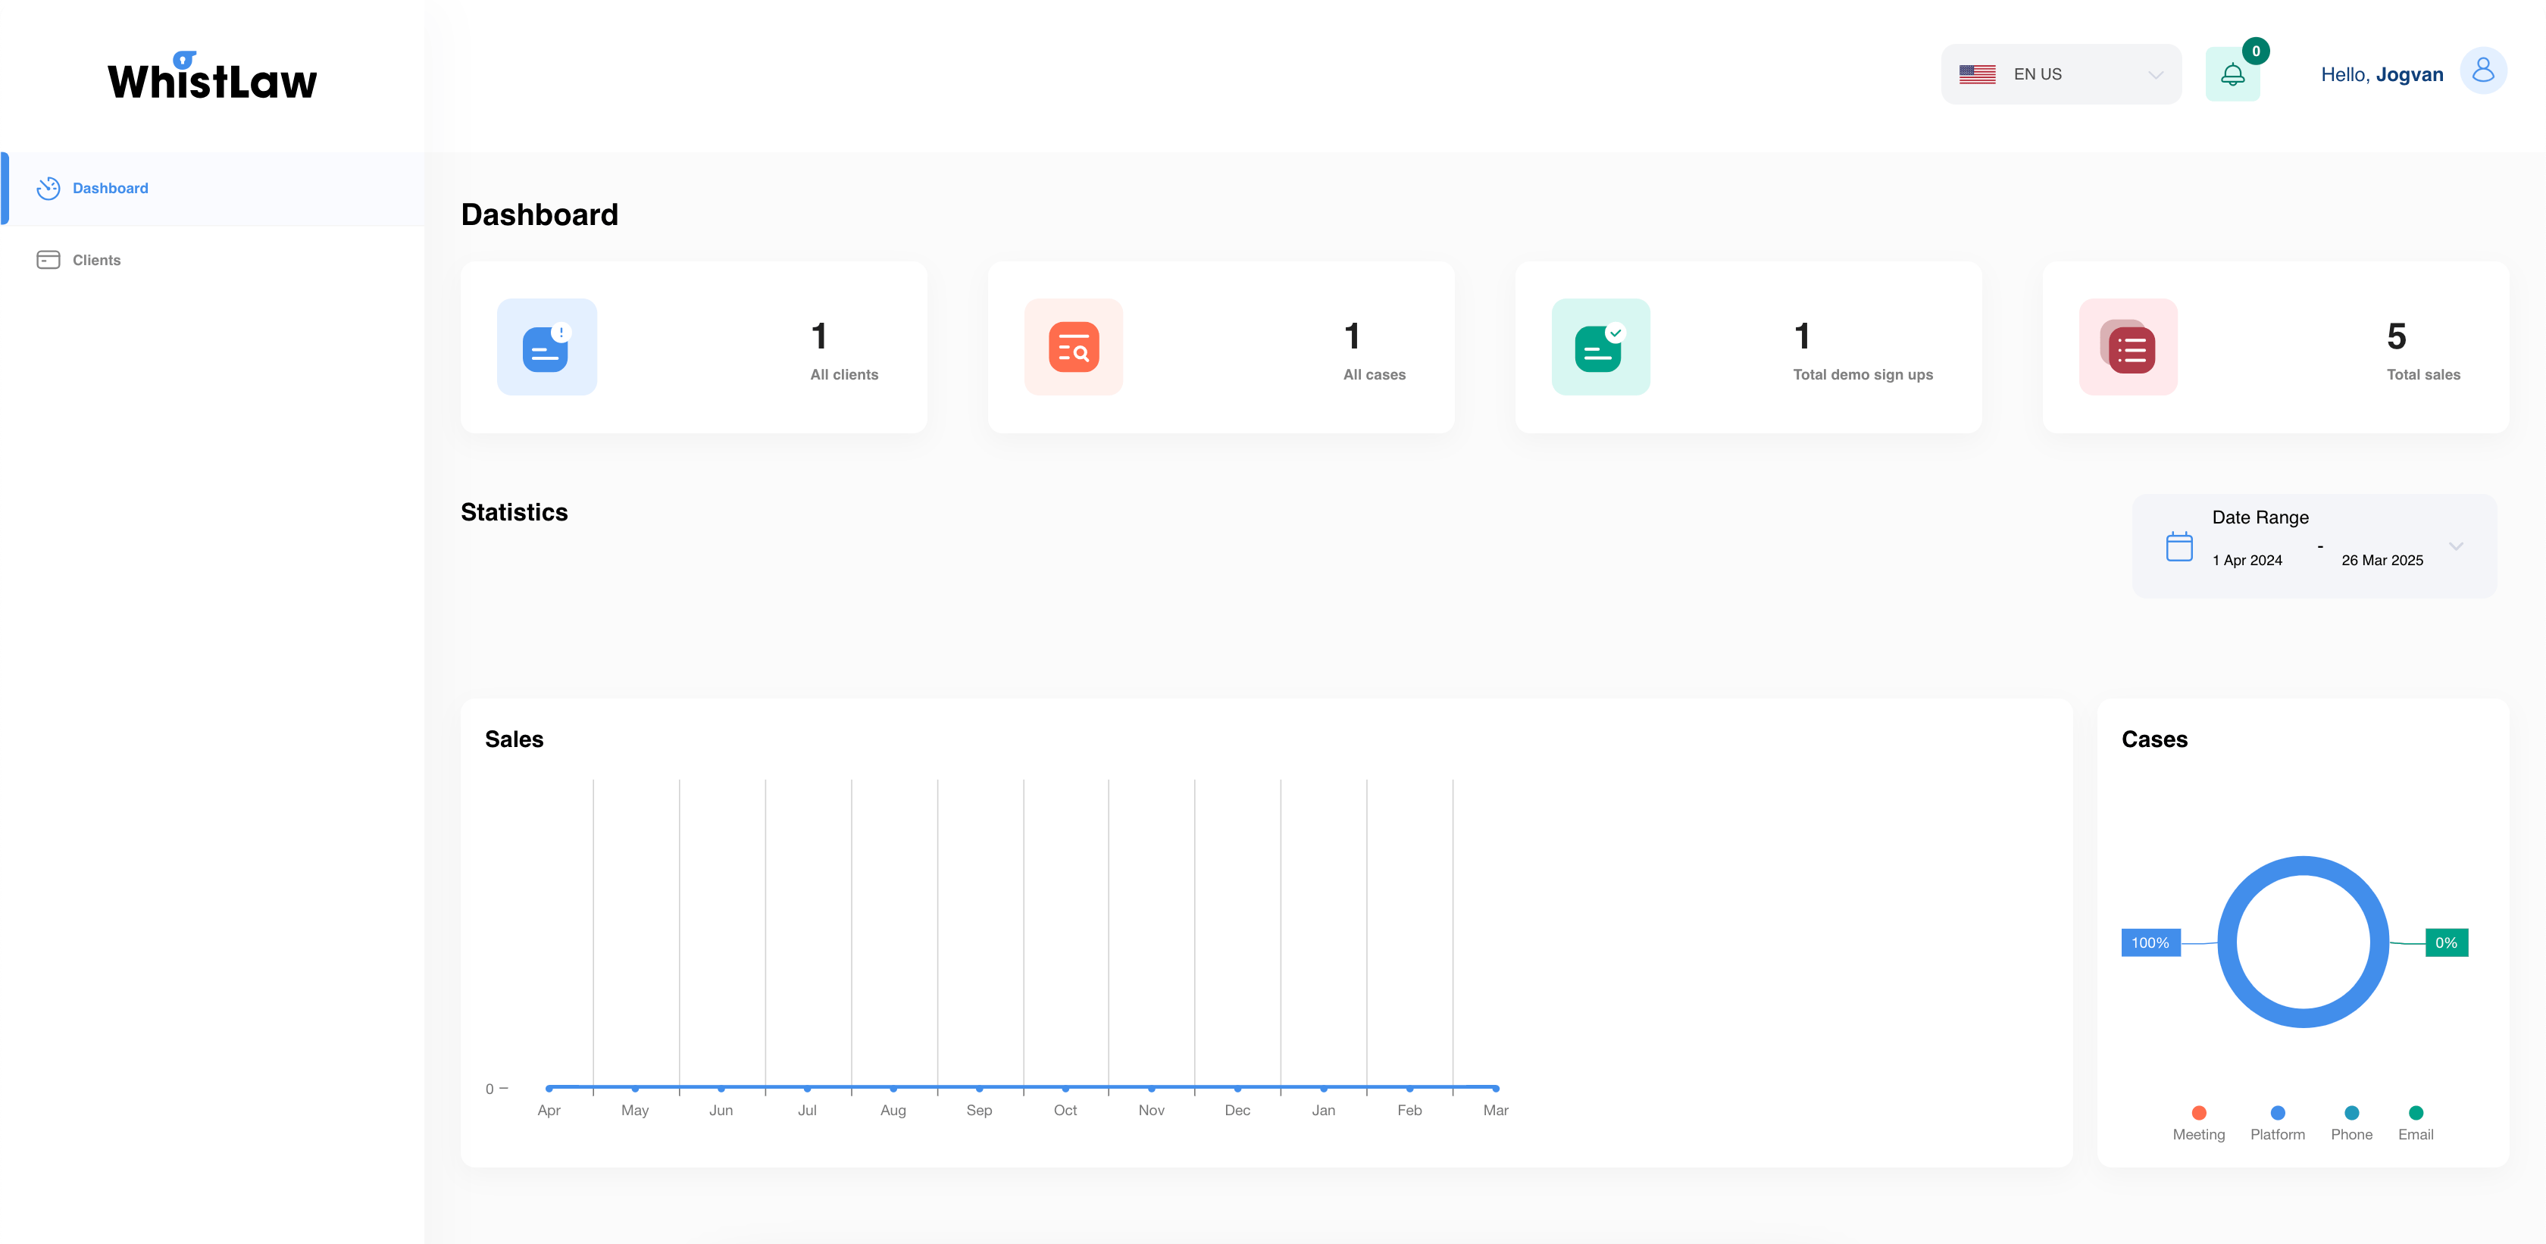Click the Hello, Jogvan greeting
2546x1244 pixels.
(2381, 74)
